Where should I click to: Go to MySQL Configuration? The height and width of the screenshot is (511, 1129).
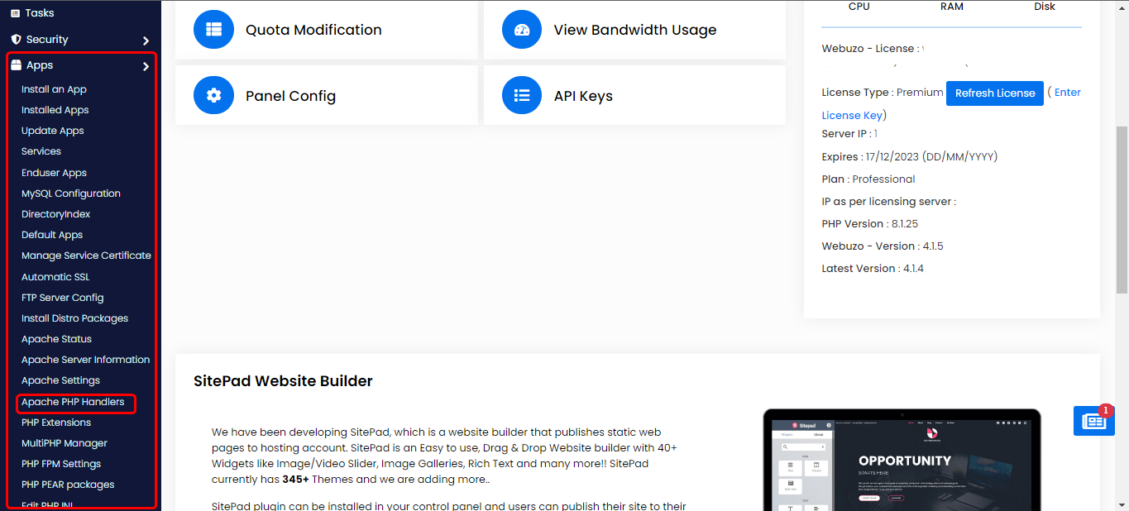[x=71, y=193]
